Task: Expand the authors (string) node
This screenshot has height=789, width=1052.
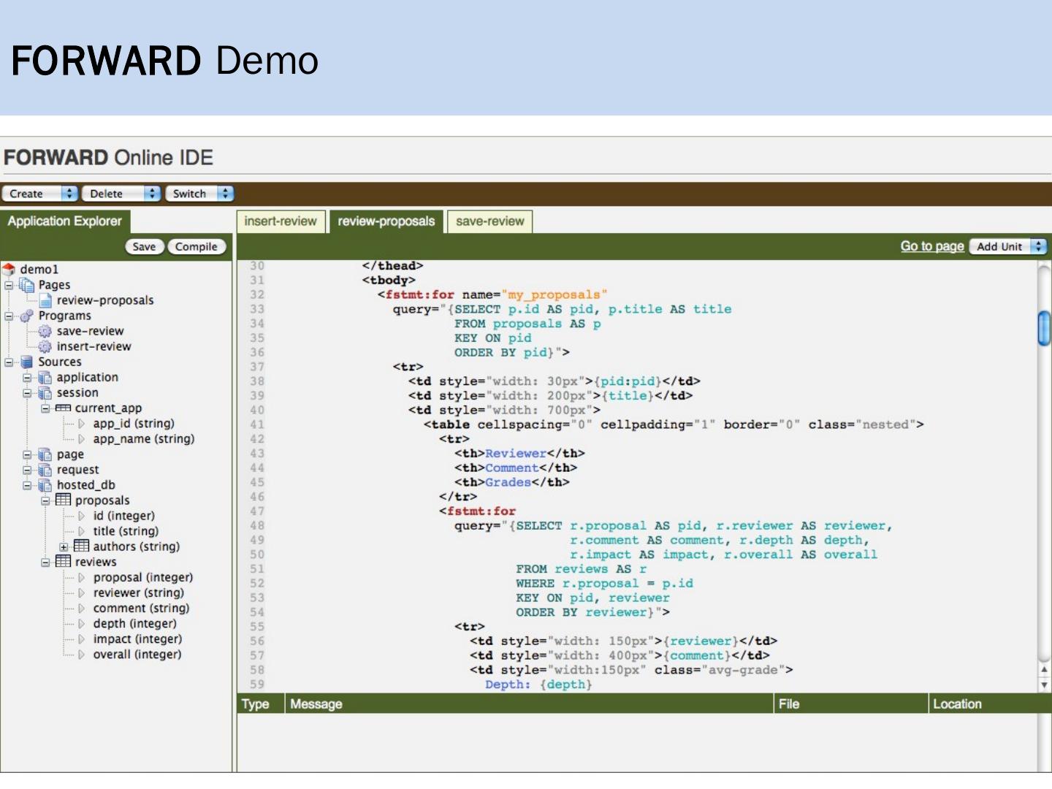Action: 64,546
